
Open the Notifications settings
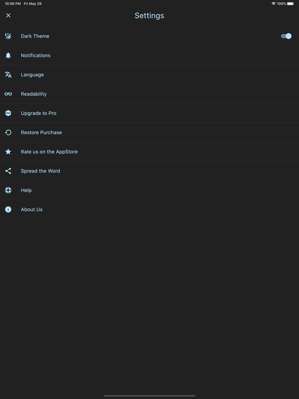tap(149, 56)
